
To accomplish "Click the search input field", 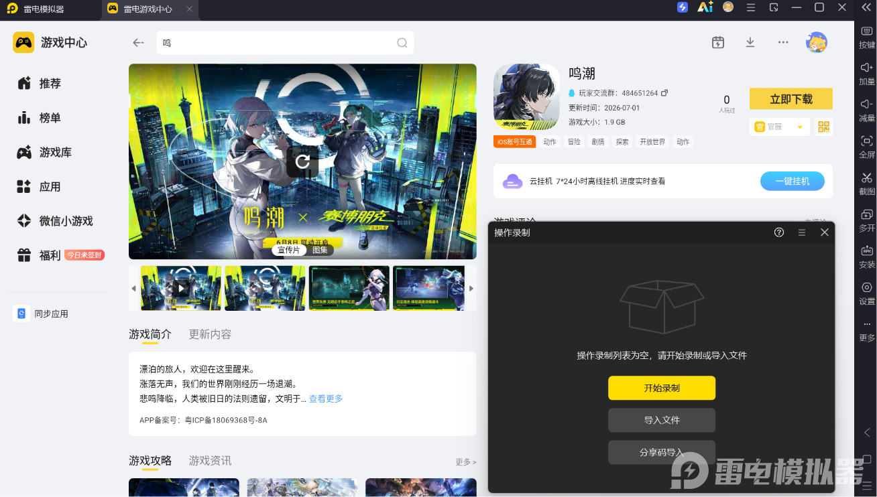I will pos(285,42).
